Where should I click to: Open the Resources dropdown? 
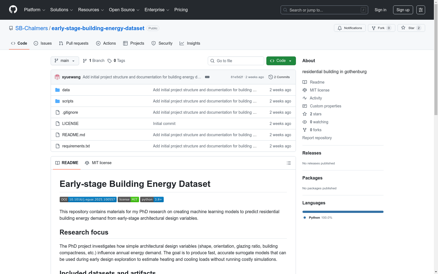[x=91, y=10]
